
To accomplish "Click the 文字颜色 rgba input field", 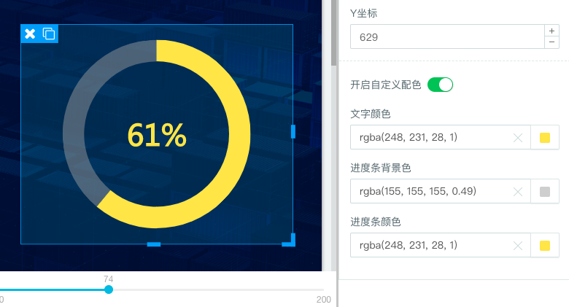I will click(x=440, y=137).
